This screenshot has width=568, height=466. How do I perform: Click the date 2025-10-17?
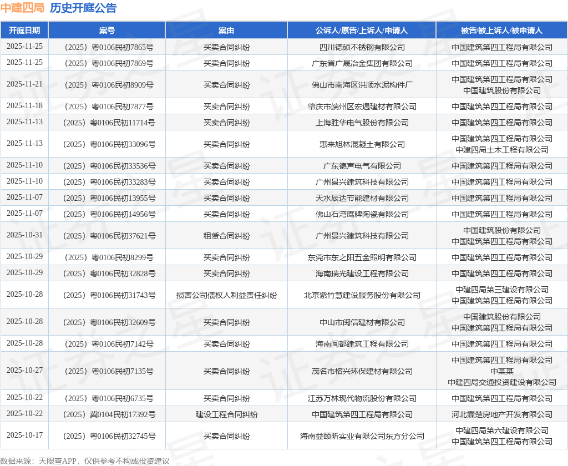tap(24, 435)
